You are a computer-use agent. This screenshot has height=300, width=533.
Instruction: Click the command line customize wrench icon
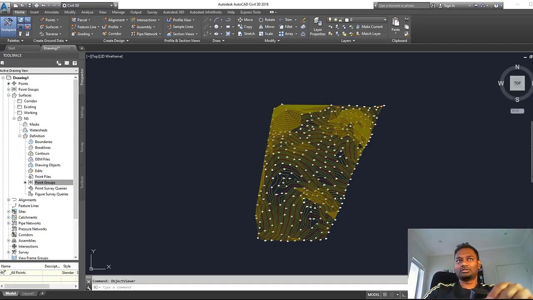[89, 287]
